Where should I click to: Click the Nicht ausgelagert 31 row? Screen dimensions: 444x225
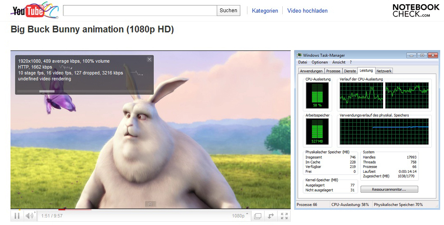(x=330, y=190)
